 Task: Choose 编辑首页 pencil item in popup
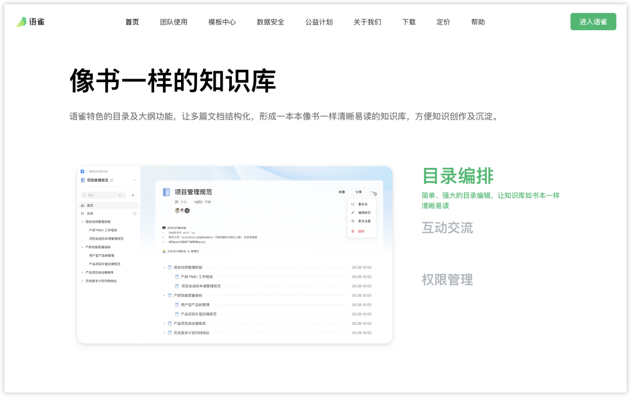(x=361, y=213)
